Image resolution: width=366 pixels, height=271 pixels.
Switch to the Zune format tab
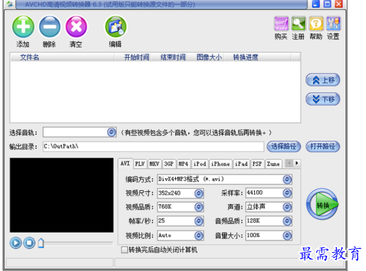click(274, 164)
